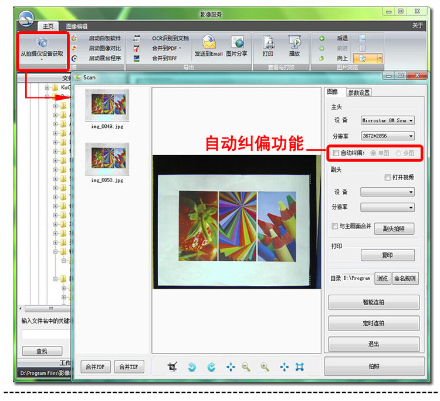This screenshot has width=440, height=401.
Task: Click the 查找 button in main window
Action: point(42,351)
